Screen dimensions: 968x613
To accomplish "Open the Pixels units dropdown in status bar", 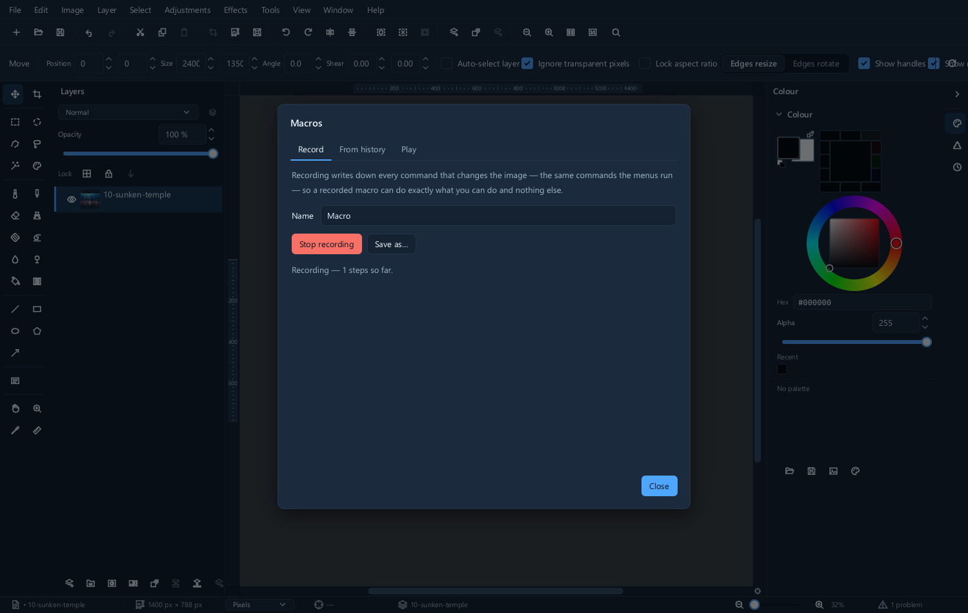I will 259,605.
